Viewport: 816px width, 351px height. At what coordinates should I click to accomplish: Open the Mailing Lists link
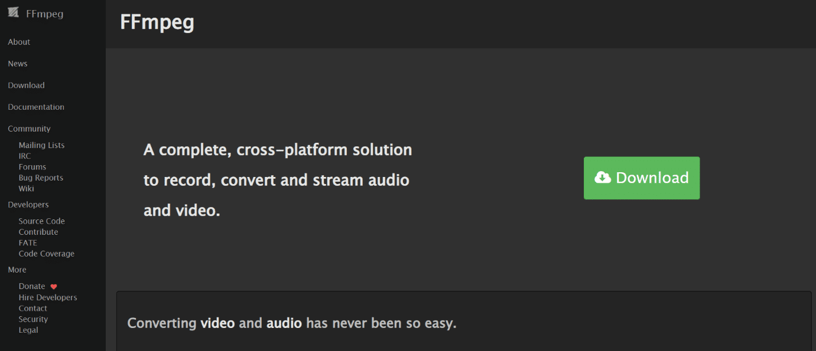click(x=41, y=145)
